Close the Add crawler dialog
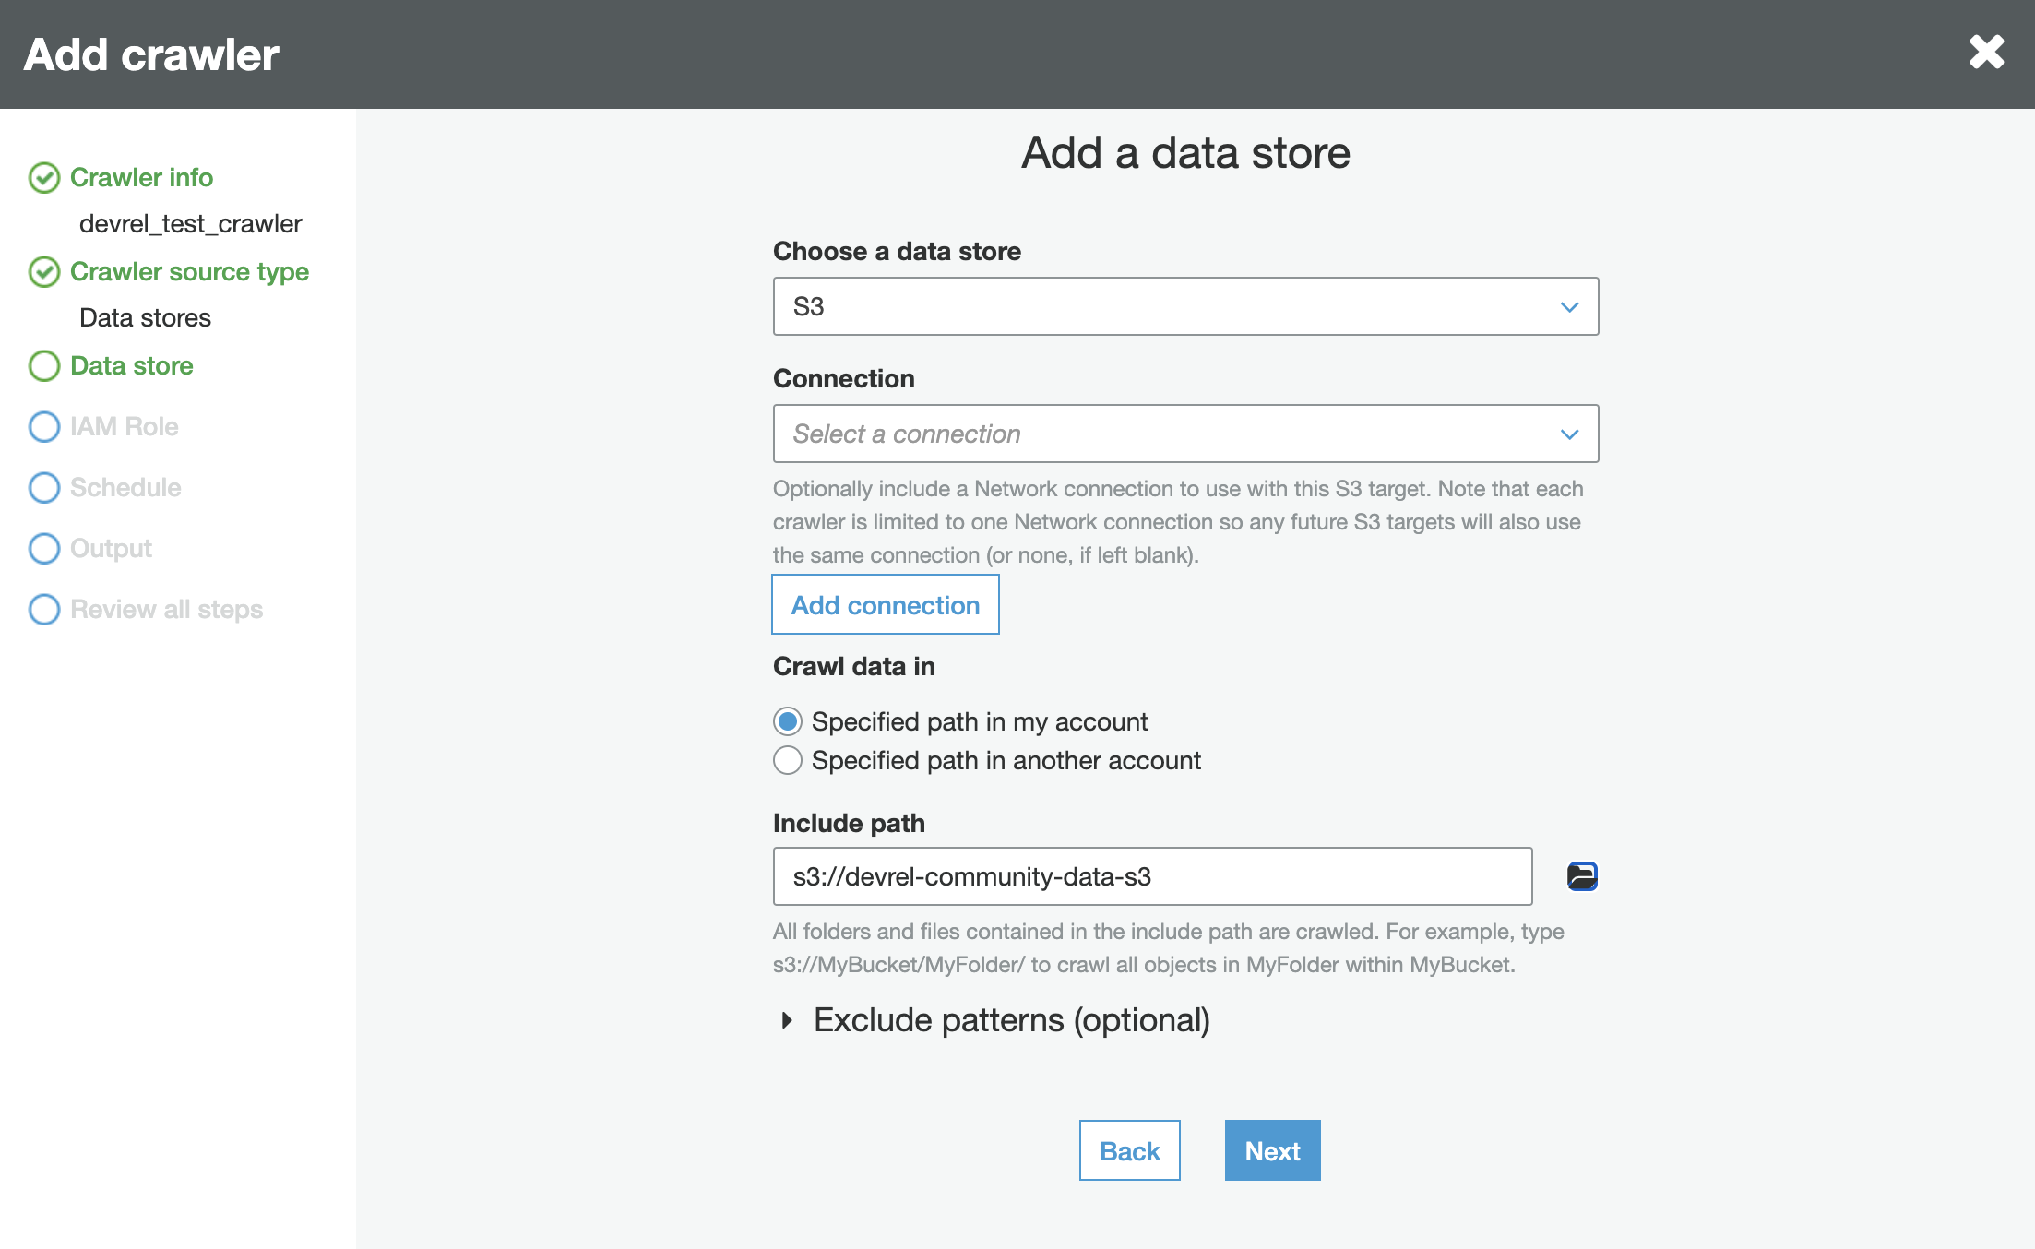Screen dimensions: 2035x1249 [1986, 53]
